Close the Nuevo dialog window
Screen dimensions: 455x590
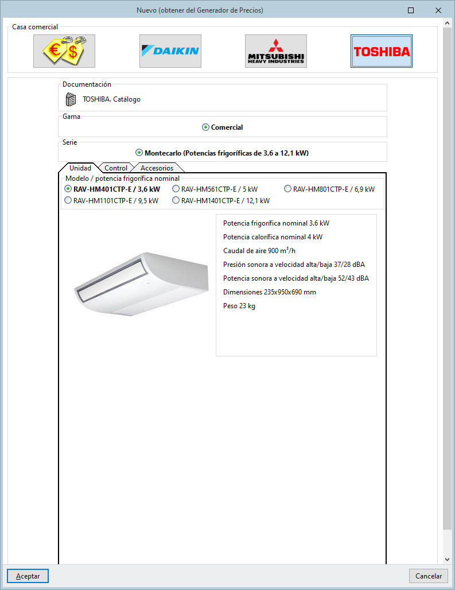(x=438, y=10)
